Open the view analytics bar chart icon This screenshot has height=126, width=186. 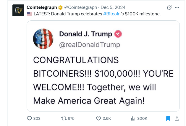pos(133,118)
